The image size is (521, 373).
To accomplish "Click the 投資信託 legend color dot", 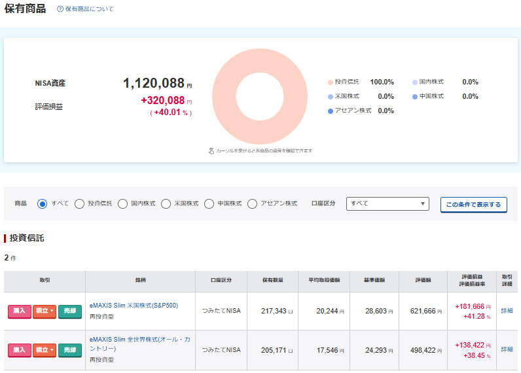I will (x=331, y=82).
